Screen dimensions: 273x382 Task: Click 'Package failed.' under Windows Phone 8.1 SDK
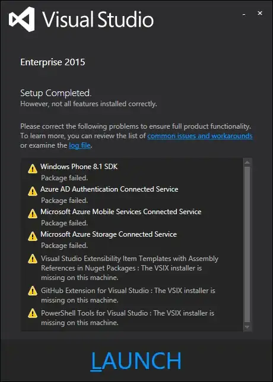pos(64,178)
